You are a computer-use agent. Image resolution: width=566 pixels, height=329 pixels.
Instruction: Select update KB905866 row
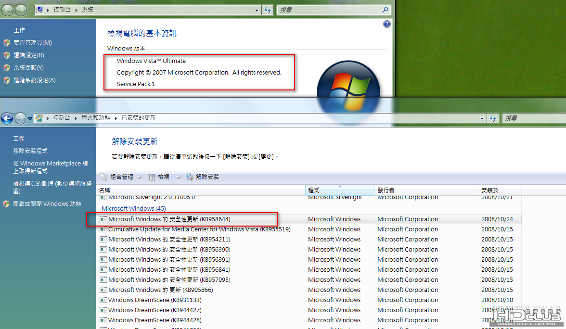pyautogui.click(x=309, y=290)
